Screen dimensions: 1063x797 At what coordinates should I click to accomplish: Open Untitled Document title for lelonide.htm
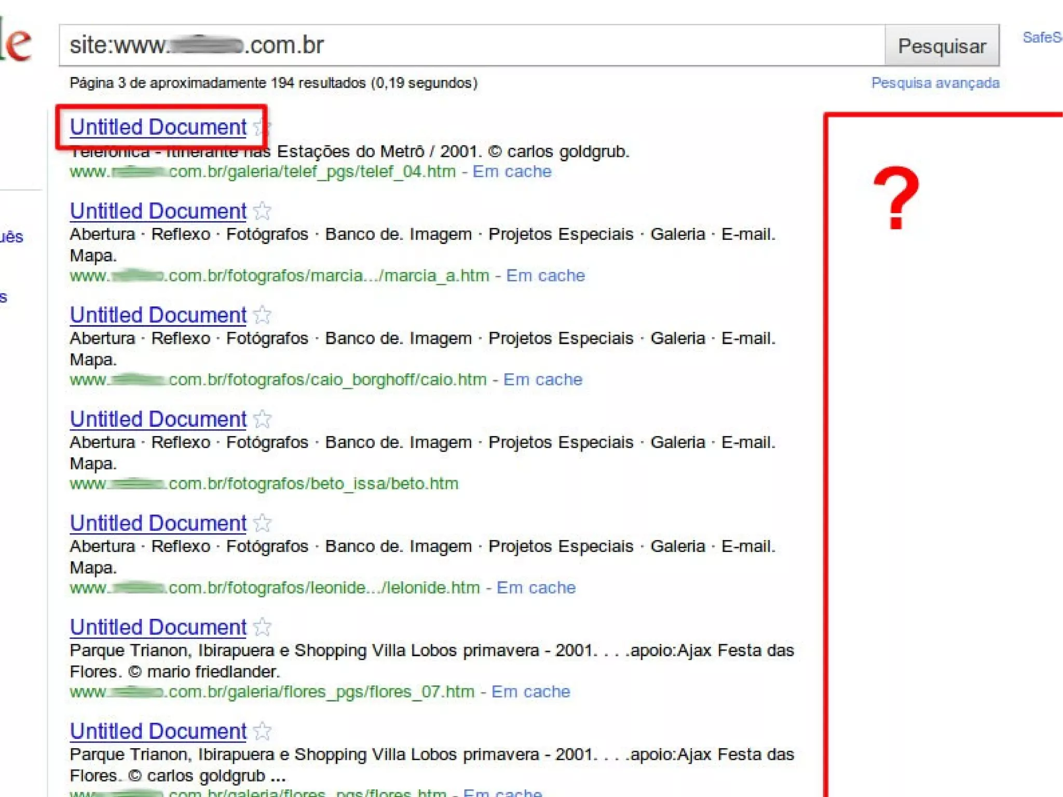(x=158, y=523)
